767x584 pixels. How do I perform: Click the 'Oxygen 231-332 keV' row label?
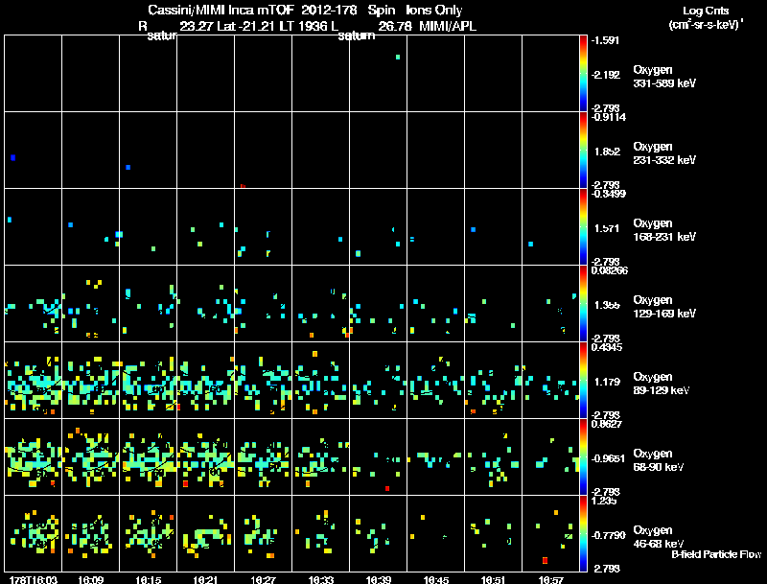pos(664,153)
